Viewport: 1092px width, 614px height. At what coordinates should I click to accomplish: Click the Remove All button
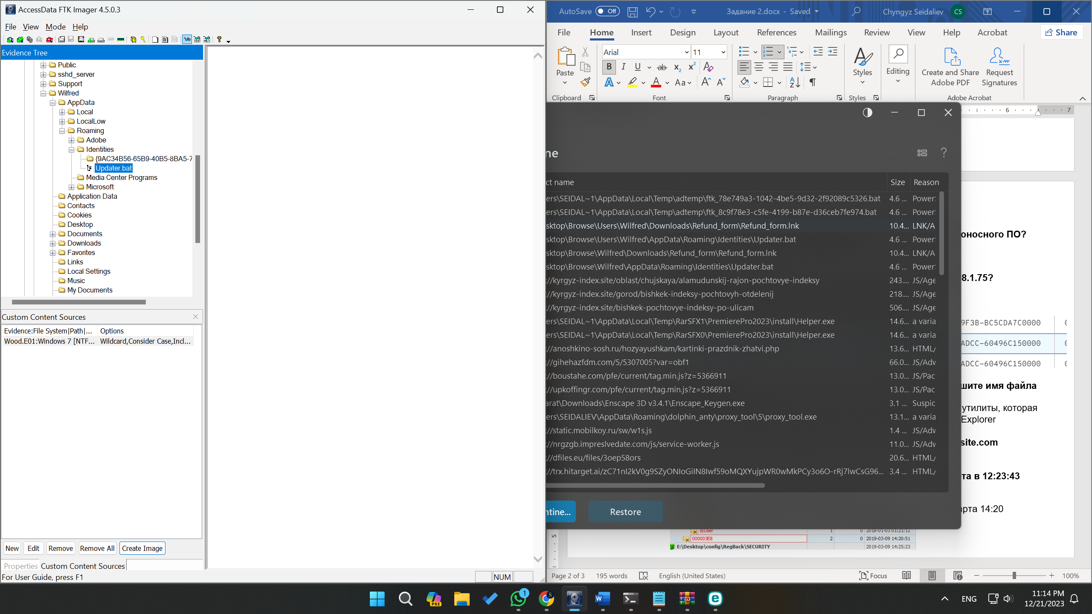pos(97,548)
